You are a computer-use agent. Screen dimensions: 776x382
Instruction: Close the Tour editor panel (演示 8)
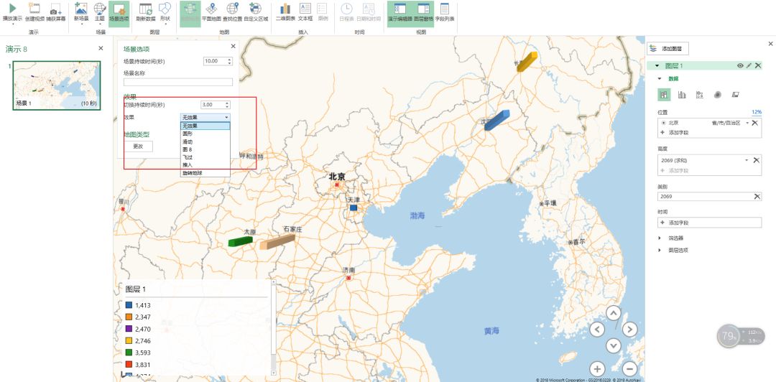click(x=101, y=48)
